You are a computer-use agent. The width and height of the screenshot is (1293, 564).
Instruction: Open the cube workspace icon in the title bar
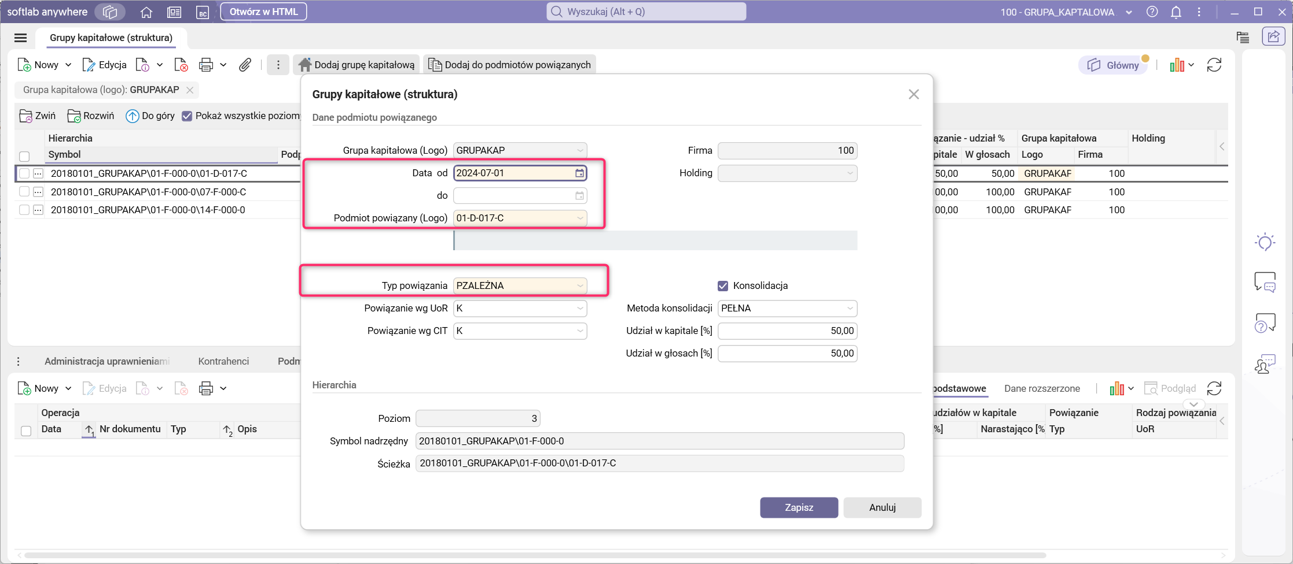coord(110,12)
